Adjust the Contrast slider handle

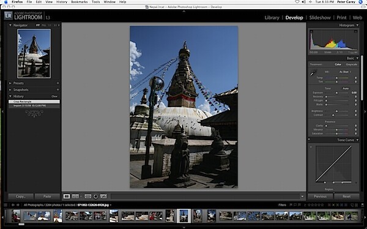pos(333,115)
